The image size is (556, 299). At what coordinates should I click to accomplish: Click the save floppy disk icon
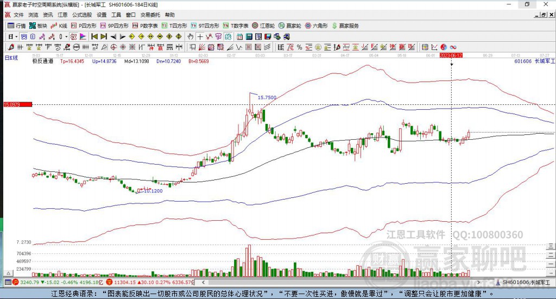(268, 36)
